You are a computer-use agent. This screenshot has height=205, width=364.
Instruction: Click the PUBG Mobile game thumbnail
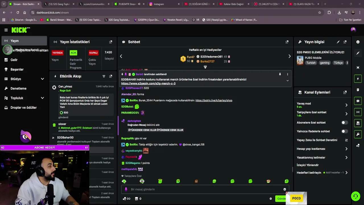(300, 60)
